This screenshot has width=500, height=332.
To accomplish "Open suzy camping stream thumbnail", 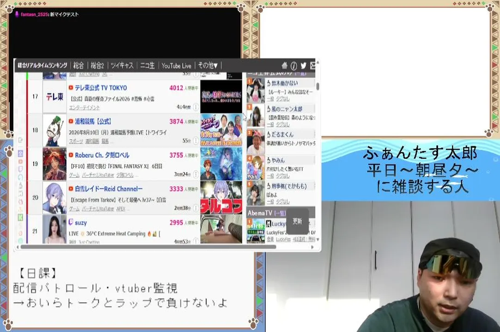I will tap(221, 229).
